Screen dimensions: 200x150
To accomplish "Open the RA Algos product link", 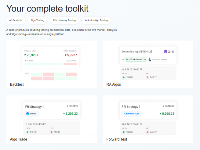I will pos(114,84).
